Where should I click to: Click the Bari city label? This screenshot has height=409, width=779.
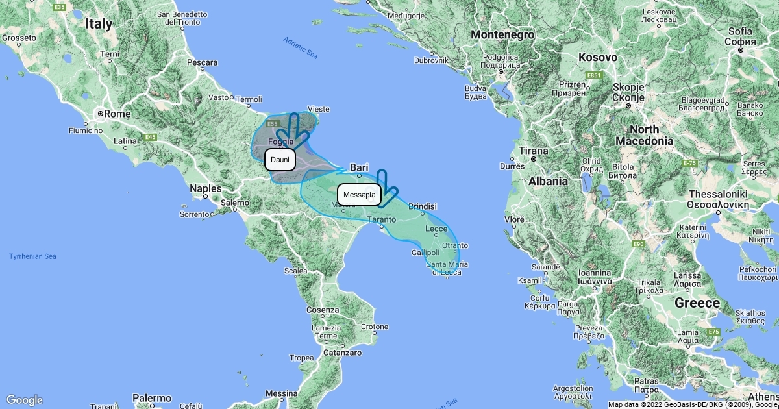pyautogui.click(x=359, y=167)
